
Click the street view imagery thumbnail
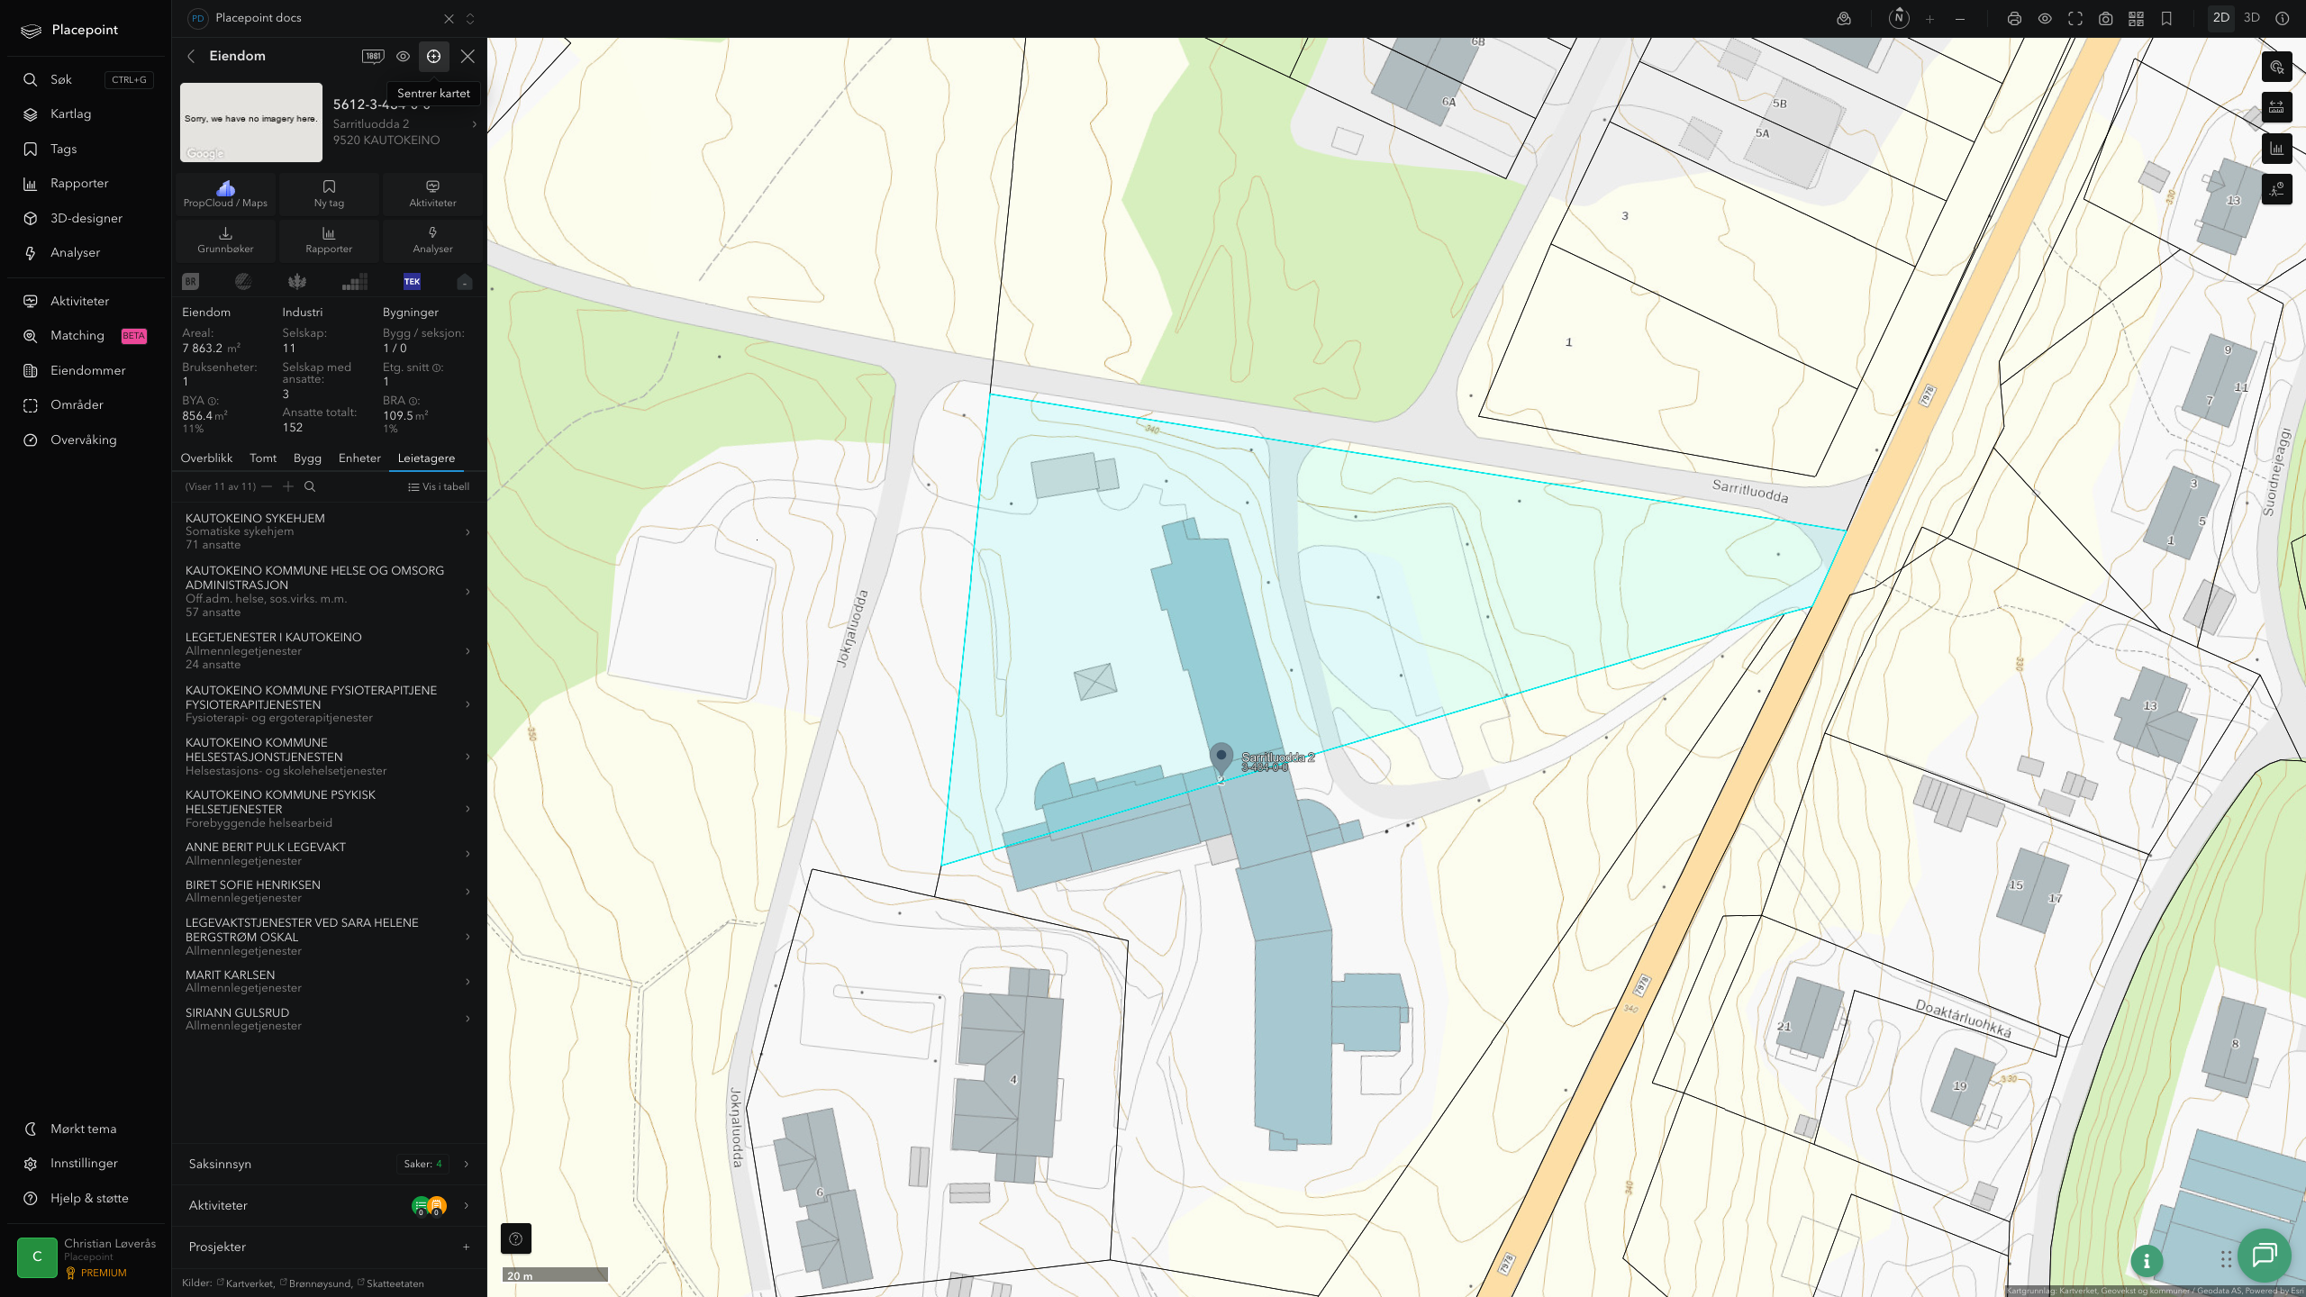[x=251, y=122]
